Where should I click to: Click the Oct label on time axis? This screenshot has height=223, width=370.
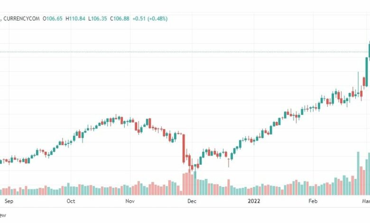[71, 201]
